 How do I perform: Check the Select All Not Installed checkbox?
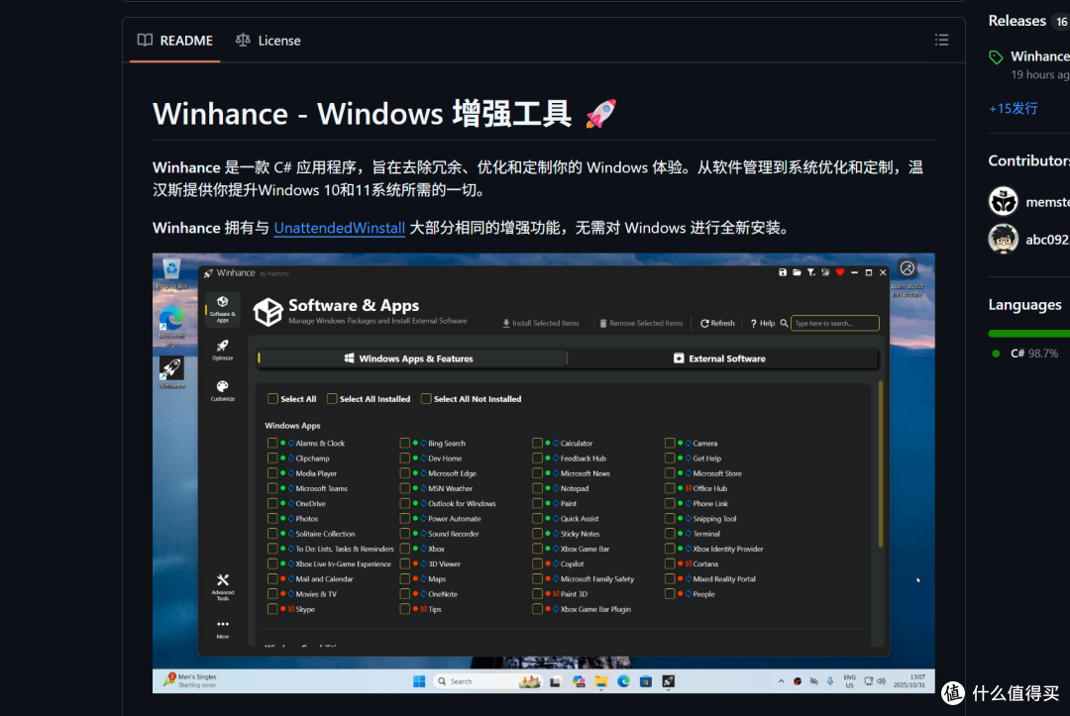426,399
